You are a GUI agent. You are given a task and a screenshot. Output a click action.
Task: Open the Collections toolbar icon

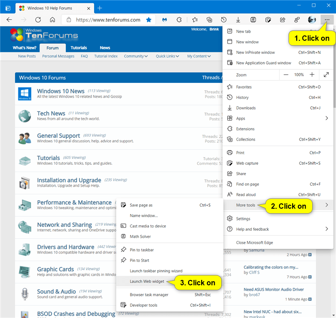coord(209,20)
